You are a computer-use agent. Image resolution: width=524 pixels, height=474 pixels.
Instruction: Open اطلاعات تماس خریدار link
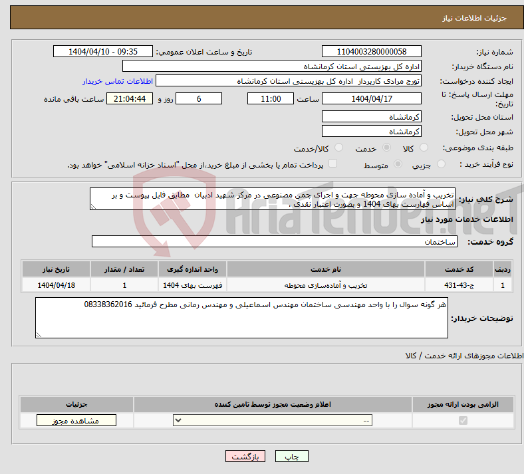point(118,81)
